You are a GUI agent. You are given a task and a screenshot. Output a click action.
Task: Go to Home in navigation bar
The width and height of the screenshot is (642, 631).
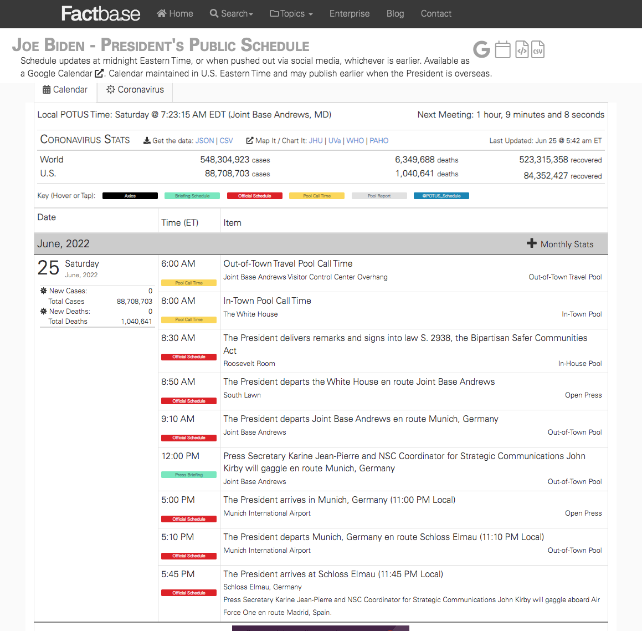(175, 13)
